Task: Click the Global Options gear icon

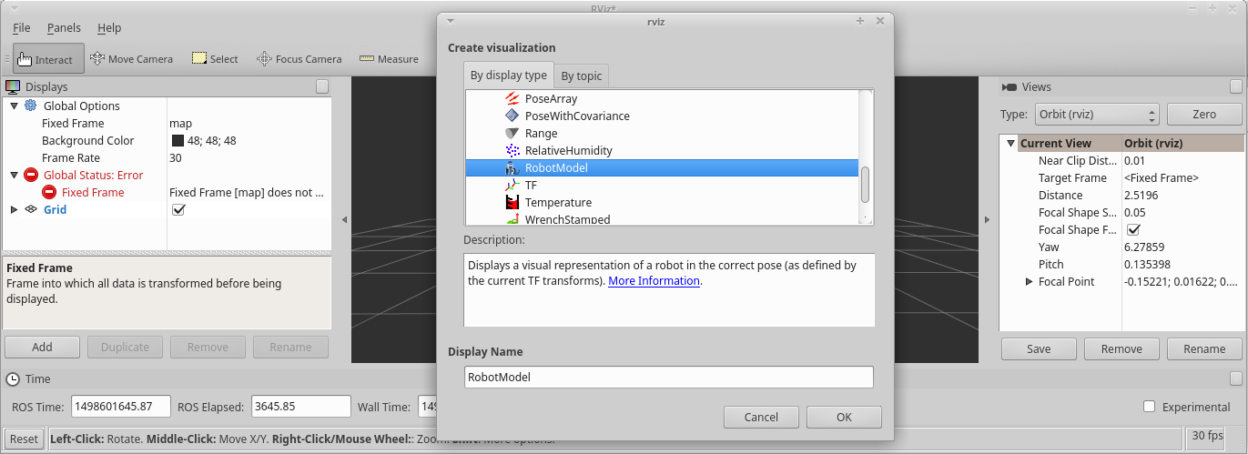Action: pyautogui.click(x=31, y=106)
